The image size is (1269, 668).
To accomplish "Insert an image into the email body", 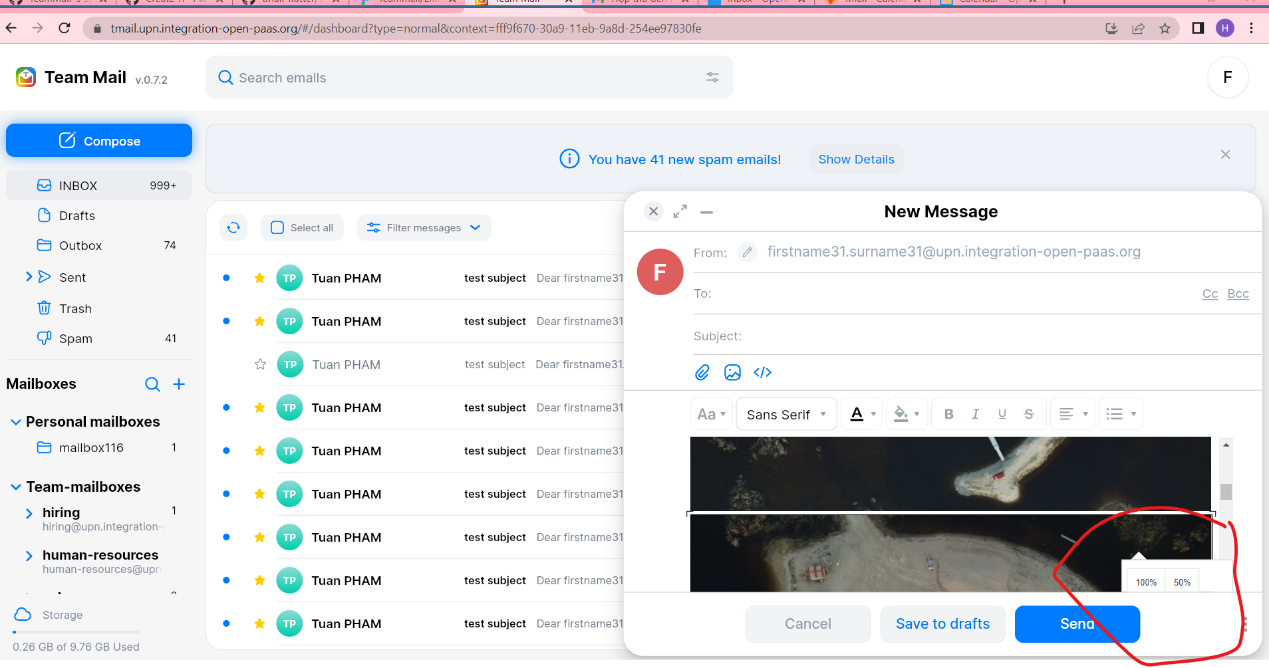I will pos(732,372).
